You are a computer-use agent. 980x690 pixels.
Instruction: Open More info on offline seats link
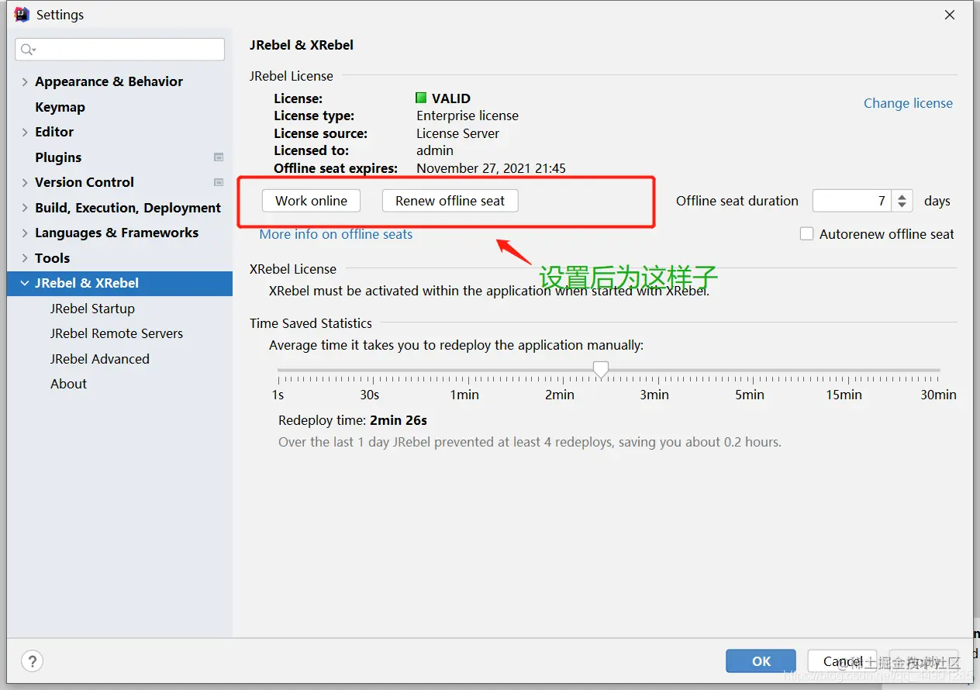point(336,234)
